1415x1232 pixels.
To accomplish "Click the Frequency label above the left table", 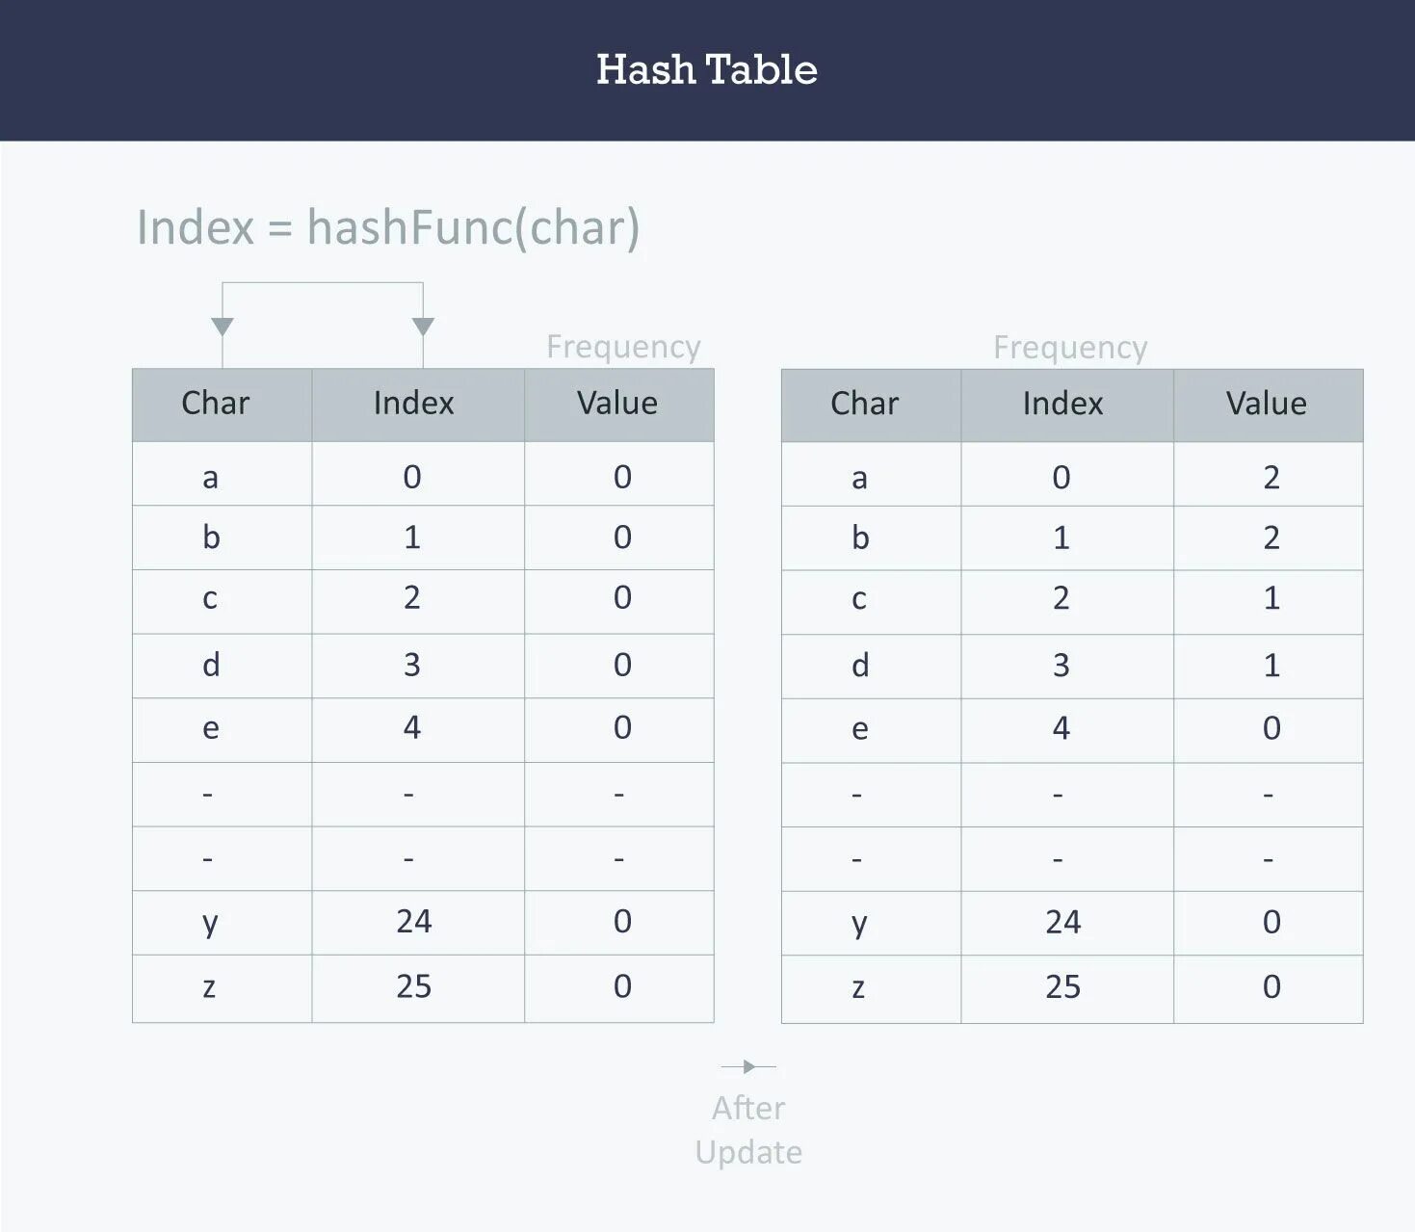I will [623, 347].
